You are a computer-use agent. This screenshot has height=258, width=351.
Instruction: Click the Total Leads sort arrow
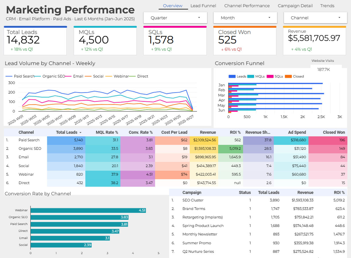click(80, 133)
